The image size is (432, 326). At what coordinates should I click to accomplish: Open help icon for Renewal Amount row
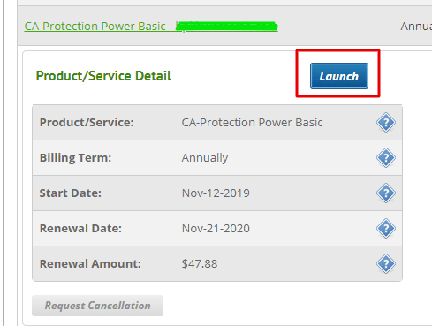386,263
